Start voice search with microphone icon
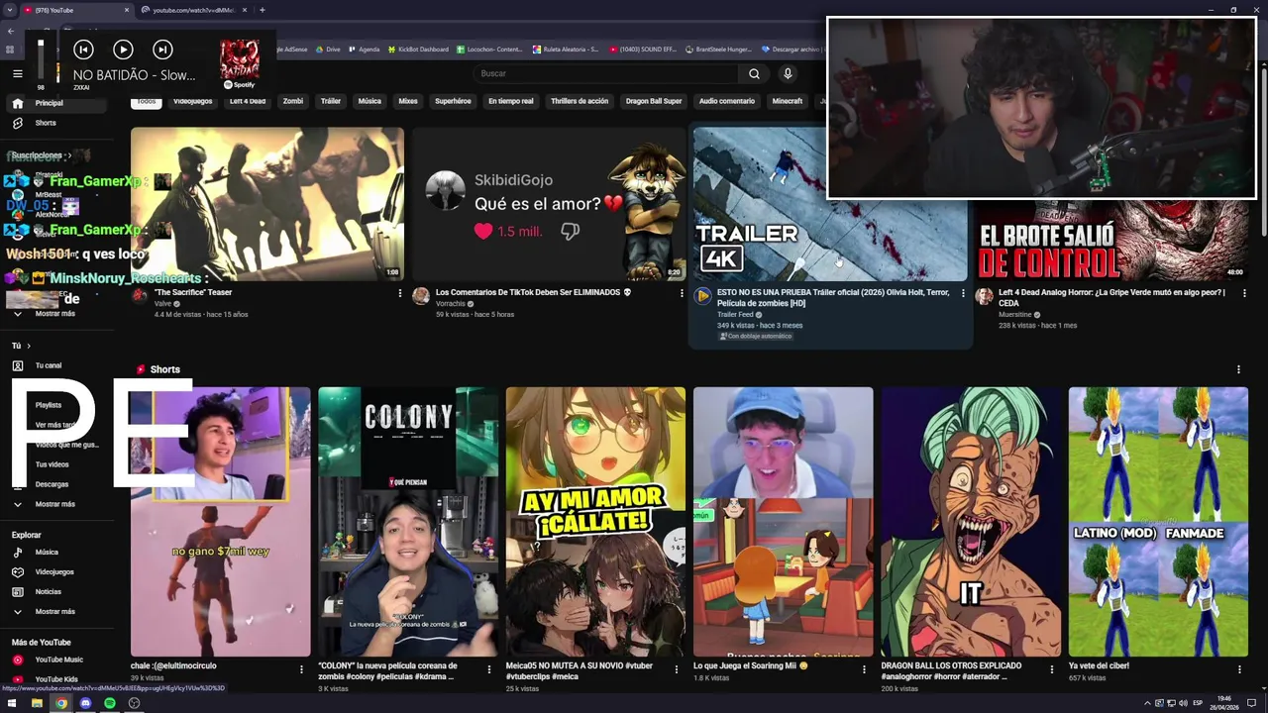Viewport: 1268px width, 713px height. [x=788, y=73]
